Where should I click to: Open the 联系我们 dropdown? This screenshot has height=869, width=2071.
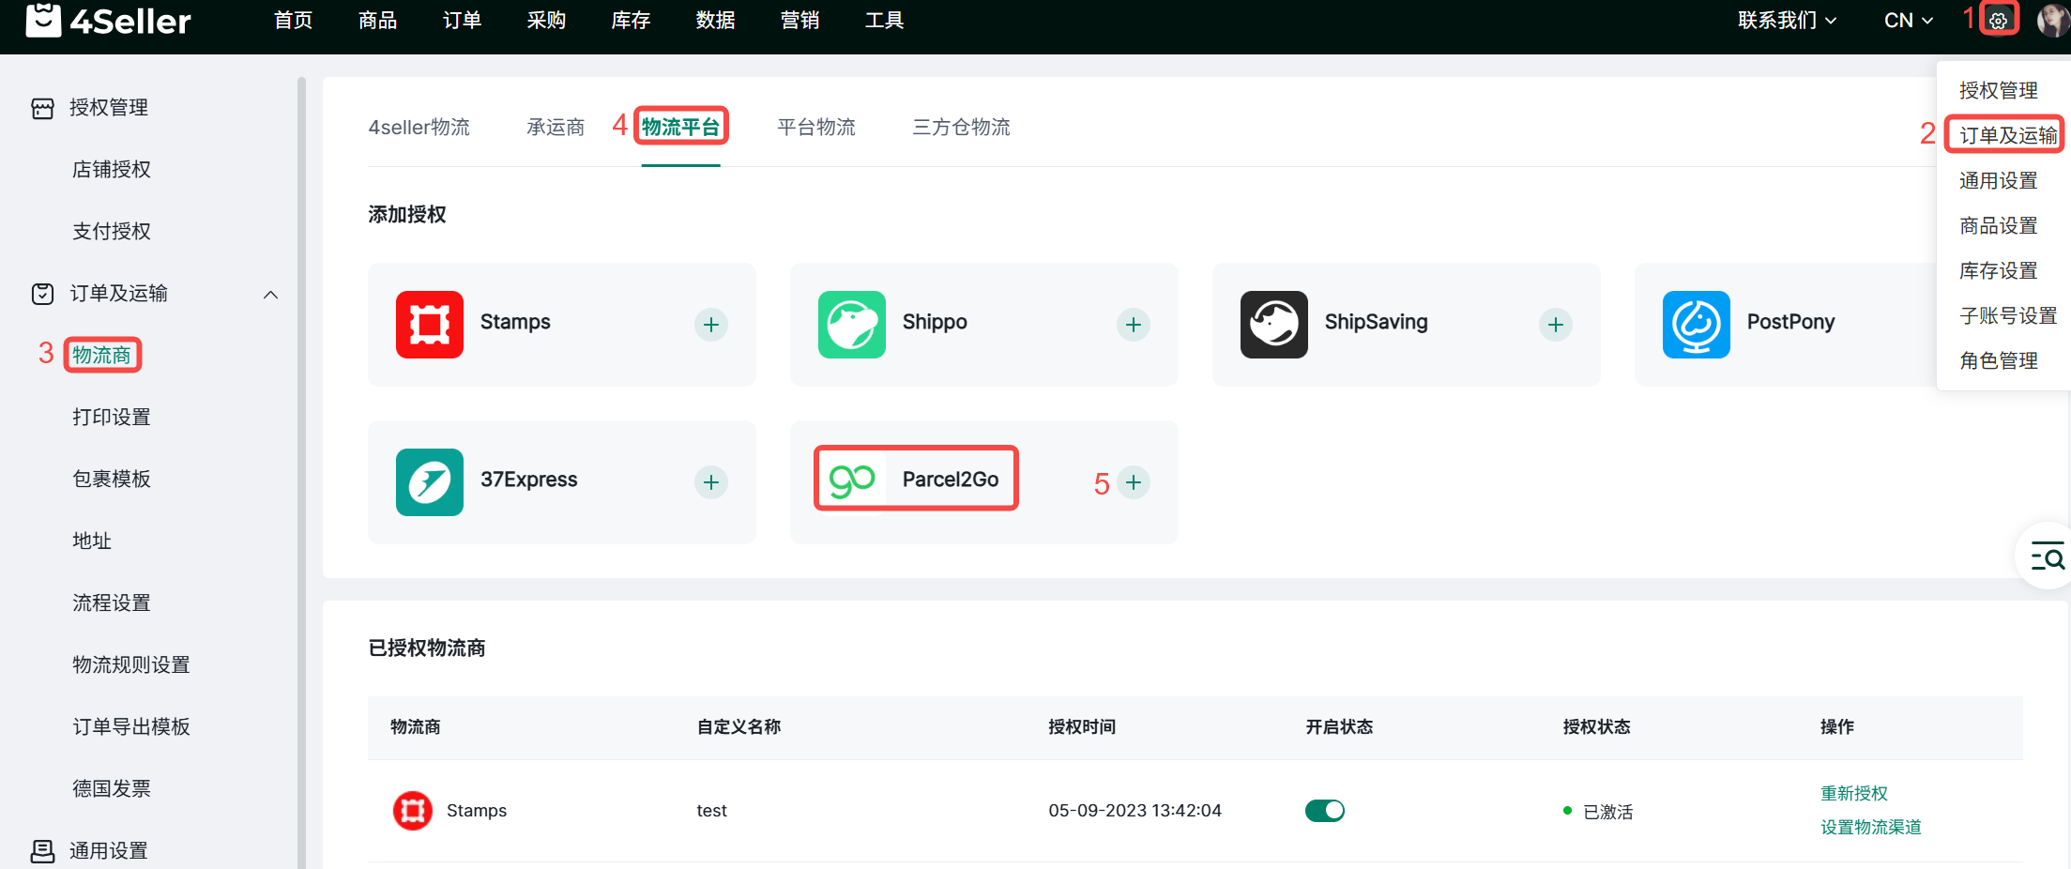tap(1786, 21)
